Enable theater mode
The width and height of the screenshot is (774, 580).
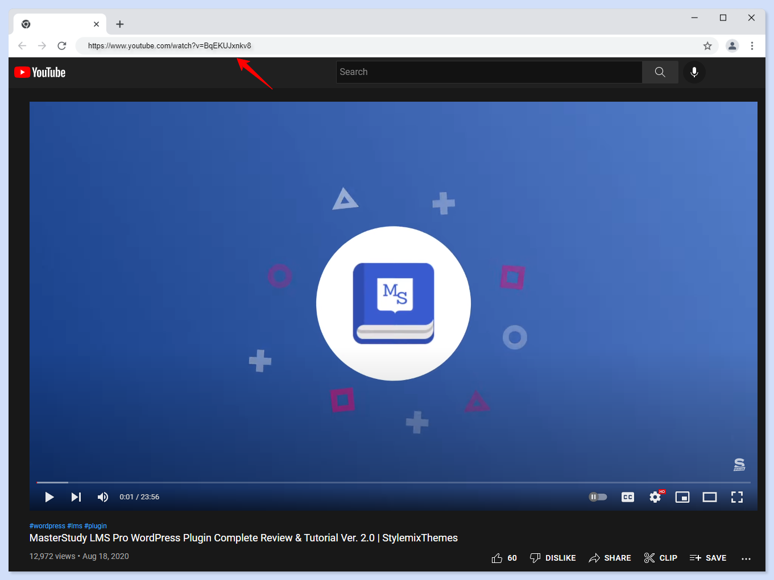[x=710, y=497]
